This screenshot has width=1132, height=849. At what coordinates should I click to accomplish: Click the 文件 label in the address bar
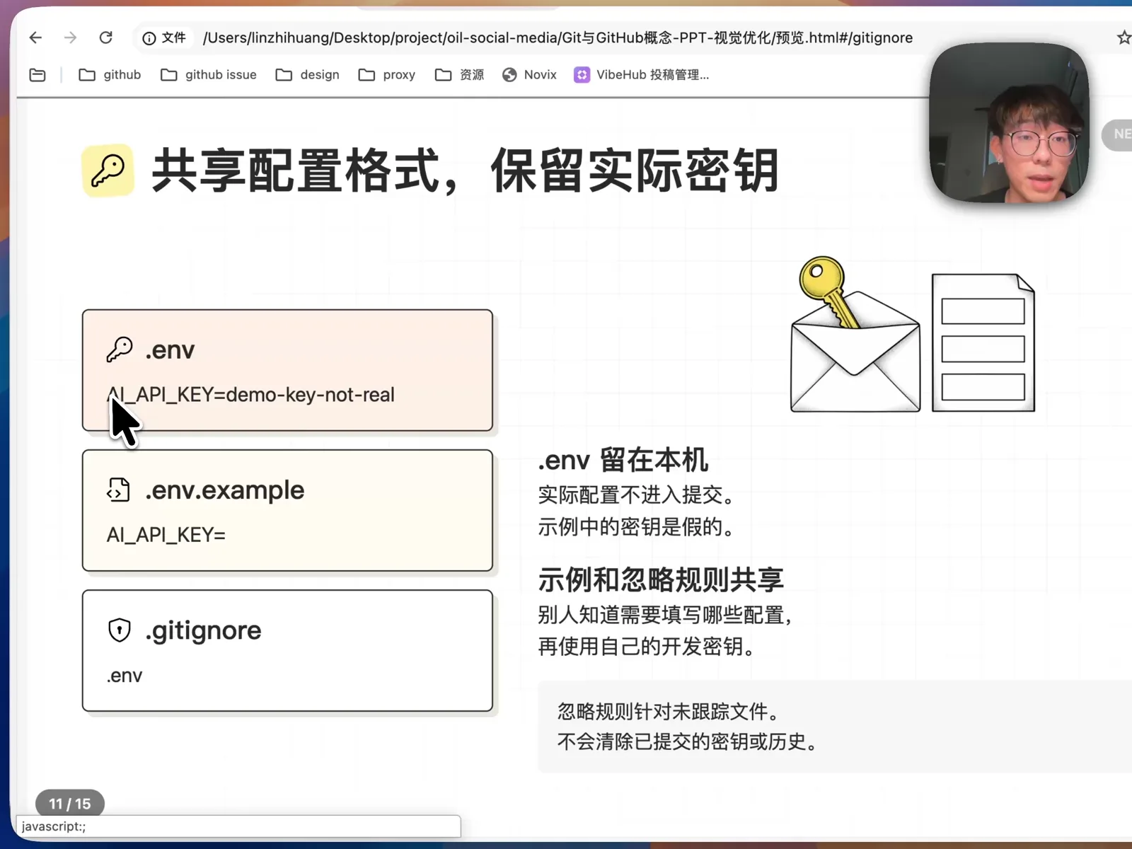(173, 37)
